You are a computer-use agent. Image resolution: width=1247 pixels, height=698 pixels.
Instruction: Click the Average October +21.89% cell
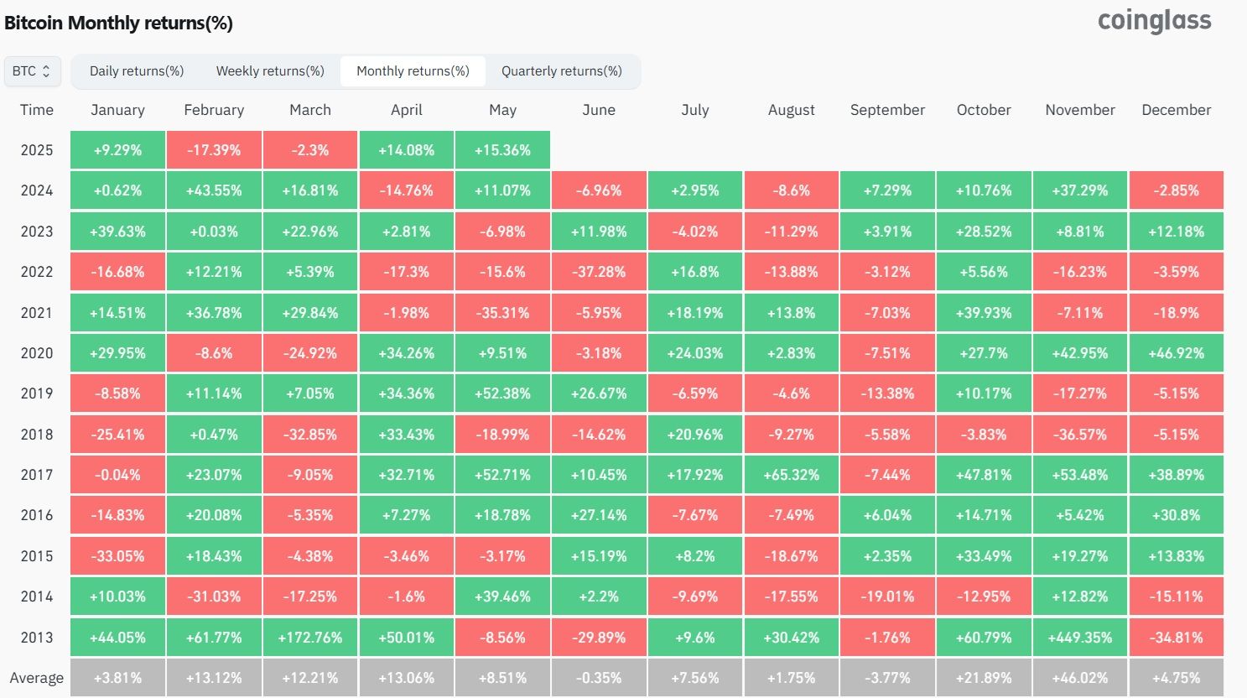pos(984,678)
